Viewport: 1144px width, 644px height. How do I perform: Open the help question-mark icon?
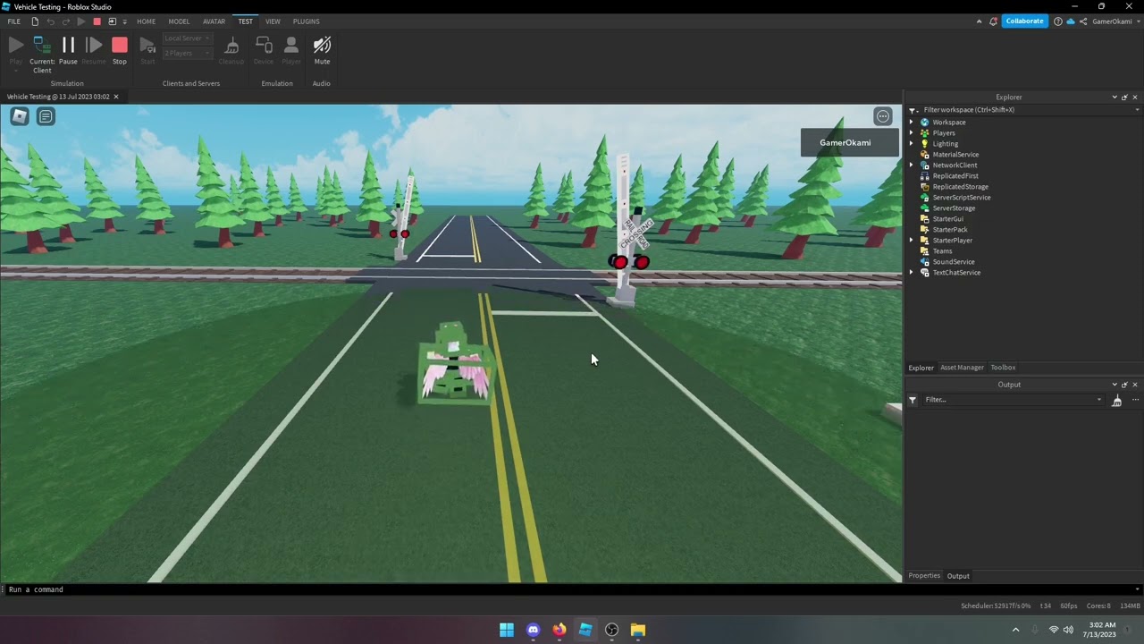coord(1058,21)
